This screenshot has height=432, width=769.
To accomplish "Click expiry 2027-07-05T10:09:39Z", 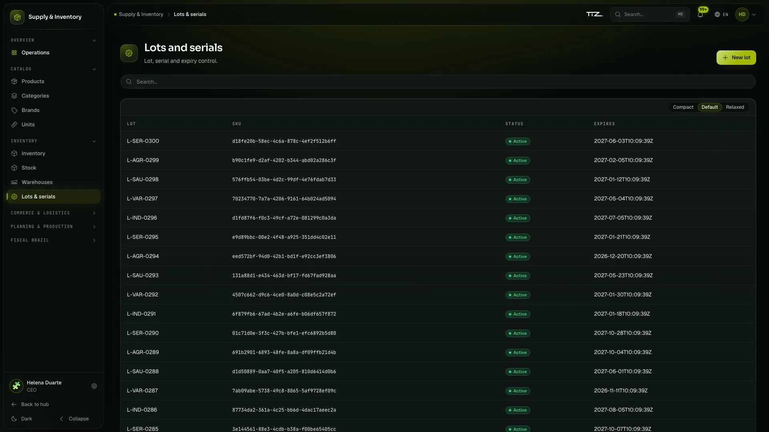I will [x=623, y=218].
